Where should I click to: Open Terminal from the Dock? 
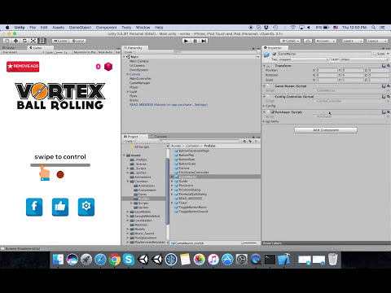tap(270, 260)
